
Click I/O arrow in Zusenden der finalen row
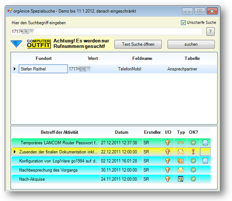click(168, 152)
